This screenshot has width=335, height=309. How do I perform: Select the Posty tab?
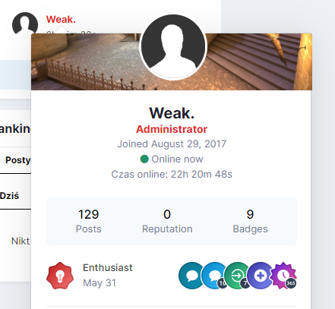click(x=16, y=160)
